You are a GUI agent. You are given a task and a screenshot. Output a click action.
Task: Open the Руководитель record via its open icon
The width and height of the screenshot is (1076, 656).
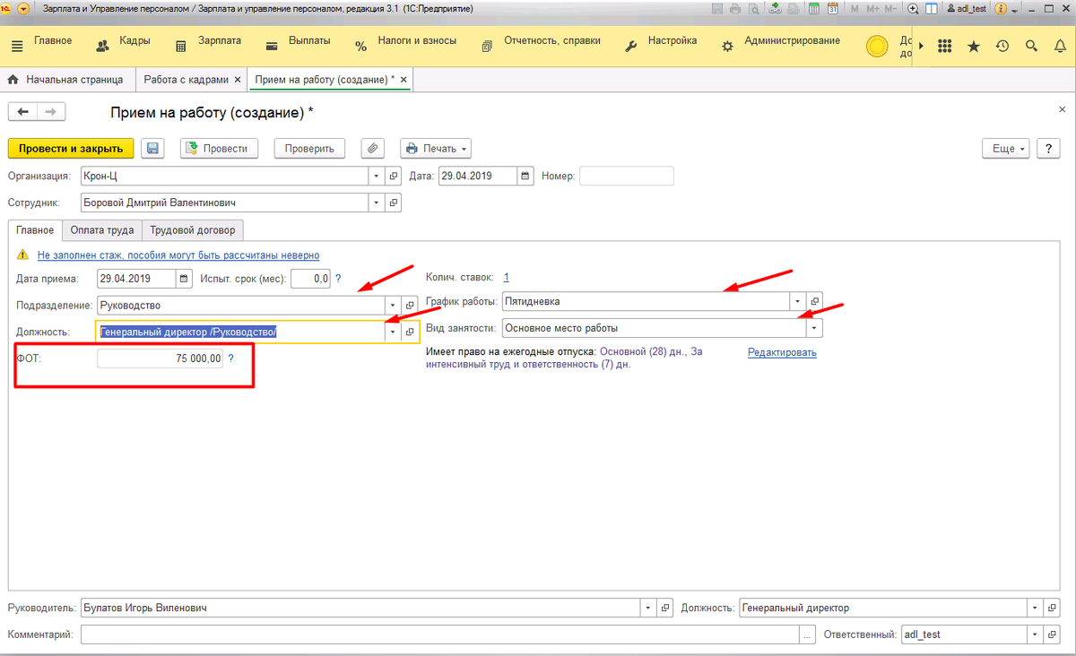(x=665, y=608)
